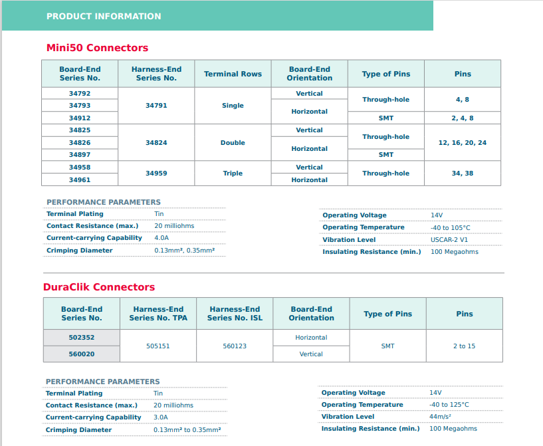Select DuraClik board-end series 560020
This screenshot has height=446, width=543.
(x=81, y=354)
